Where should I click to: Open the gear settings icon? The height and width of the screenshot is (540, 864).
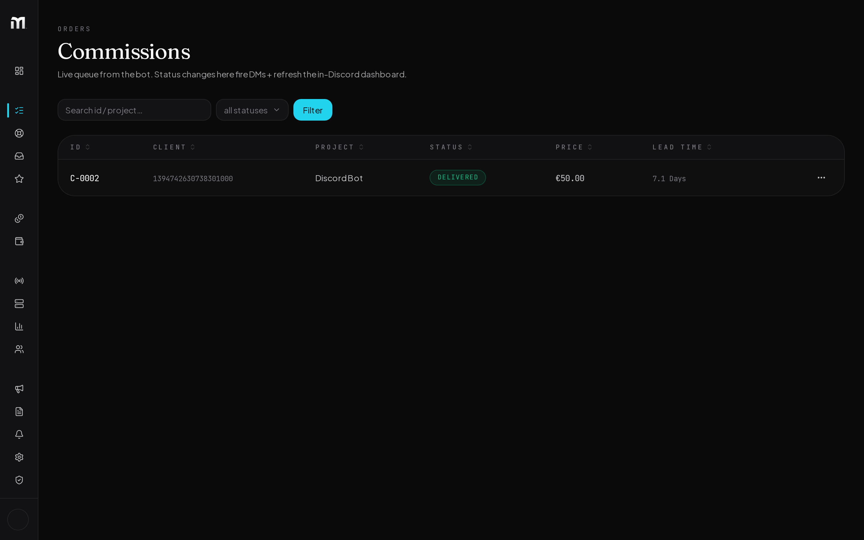[19, 457]
